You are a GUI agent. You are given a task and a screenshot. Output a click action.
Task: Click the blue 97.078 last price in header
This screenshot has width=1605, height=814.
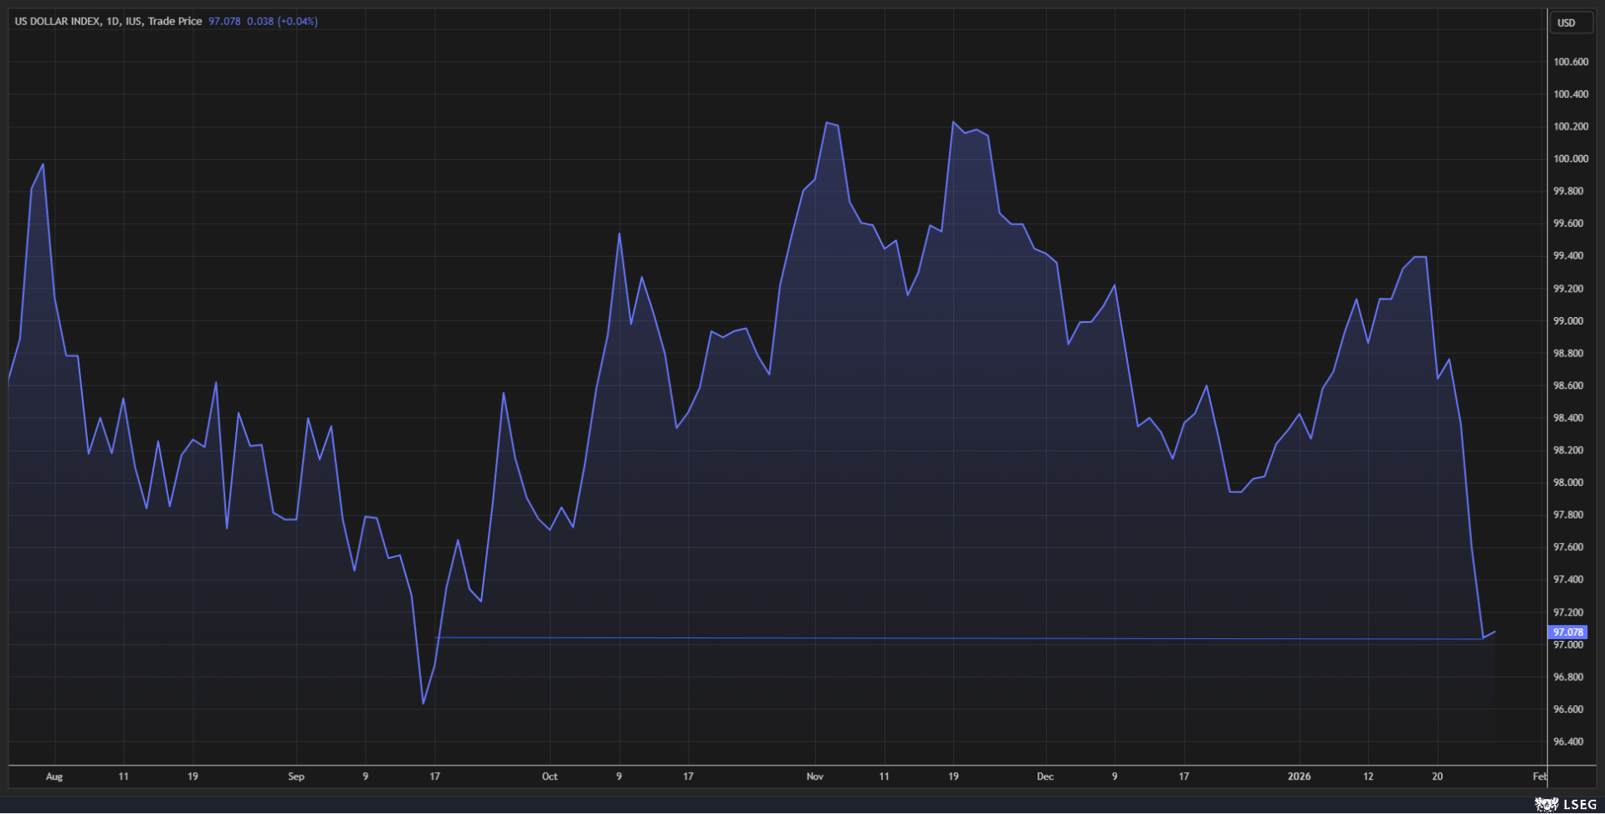click(224, 21)
